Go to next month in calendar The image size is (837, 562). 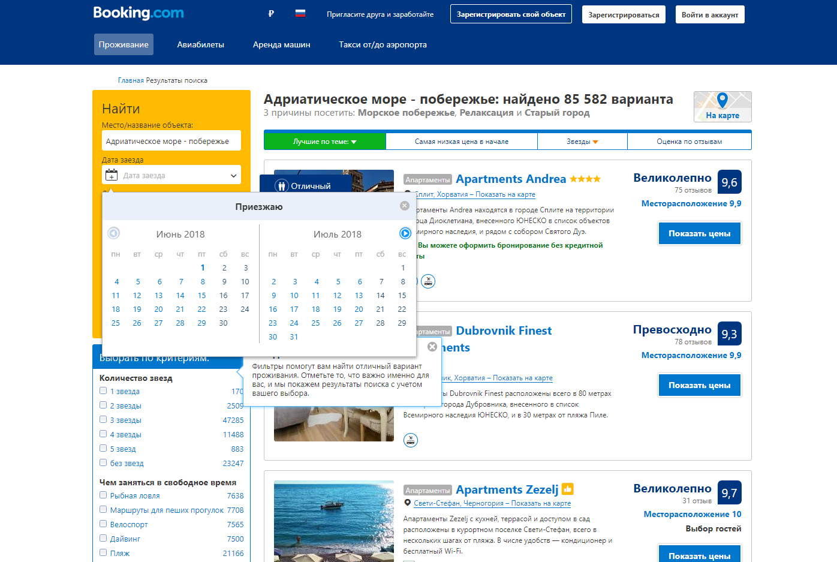click(x=405, y=233)
